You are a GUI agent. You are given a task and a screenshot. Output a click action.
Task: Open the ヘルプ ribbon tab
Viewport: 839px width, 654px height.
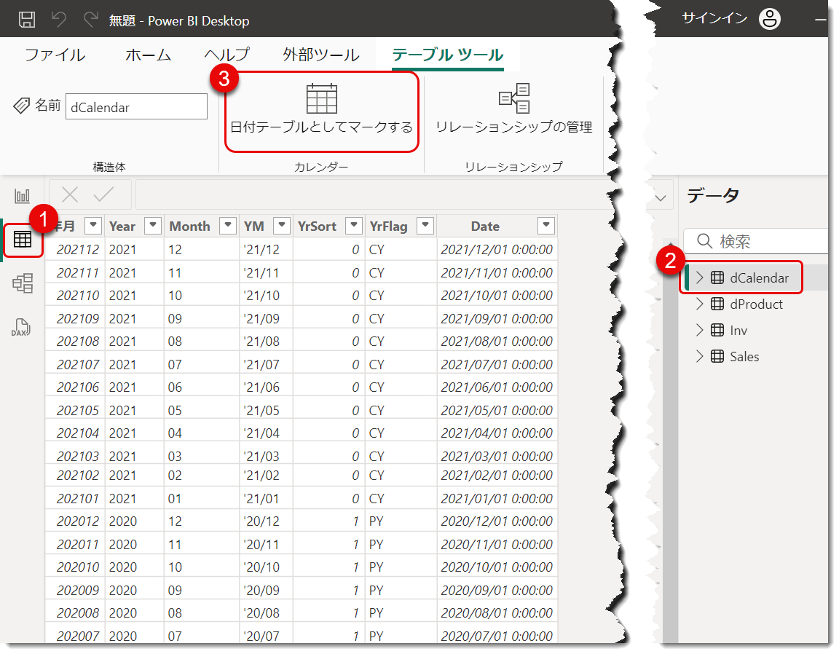click(x=227, y=55)
